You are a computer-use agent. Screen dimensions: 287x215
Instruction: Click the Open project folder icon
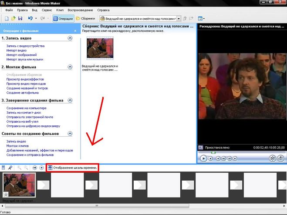point(14,18)
